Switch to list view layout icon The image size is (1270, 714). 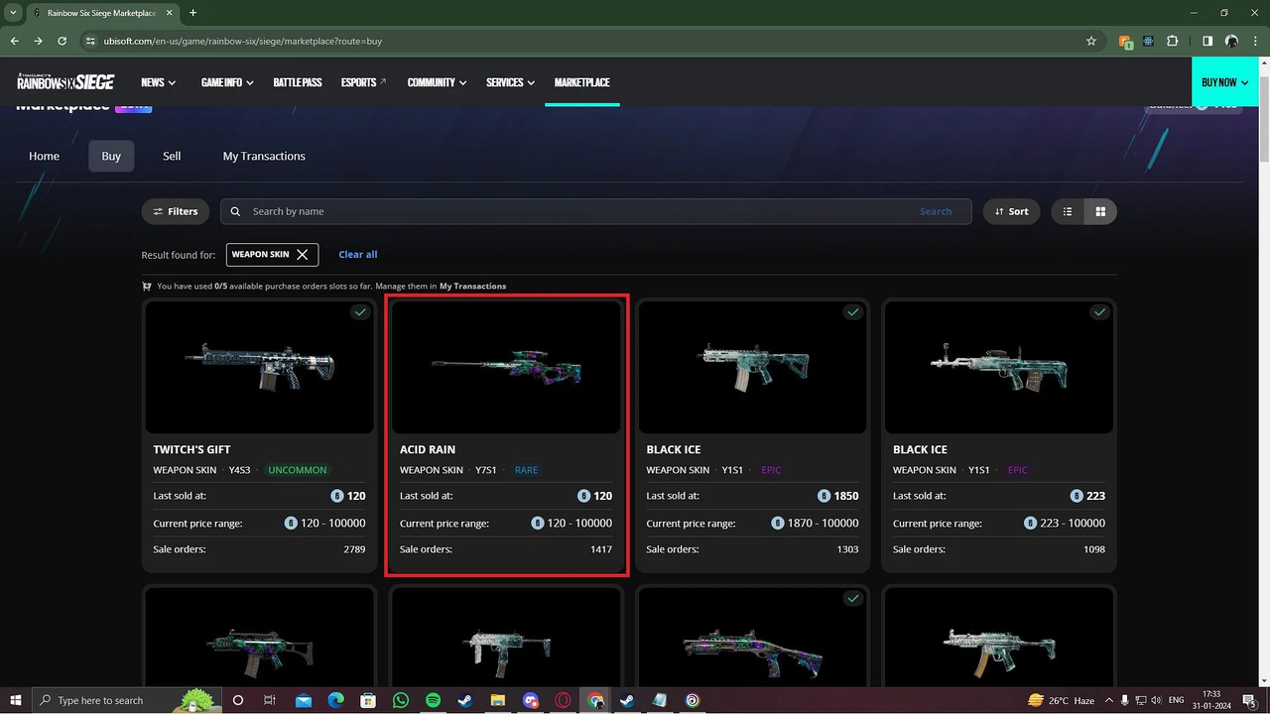pos(1068,211)
